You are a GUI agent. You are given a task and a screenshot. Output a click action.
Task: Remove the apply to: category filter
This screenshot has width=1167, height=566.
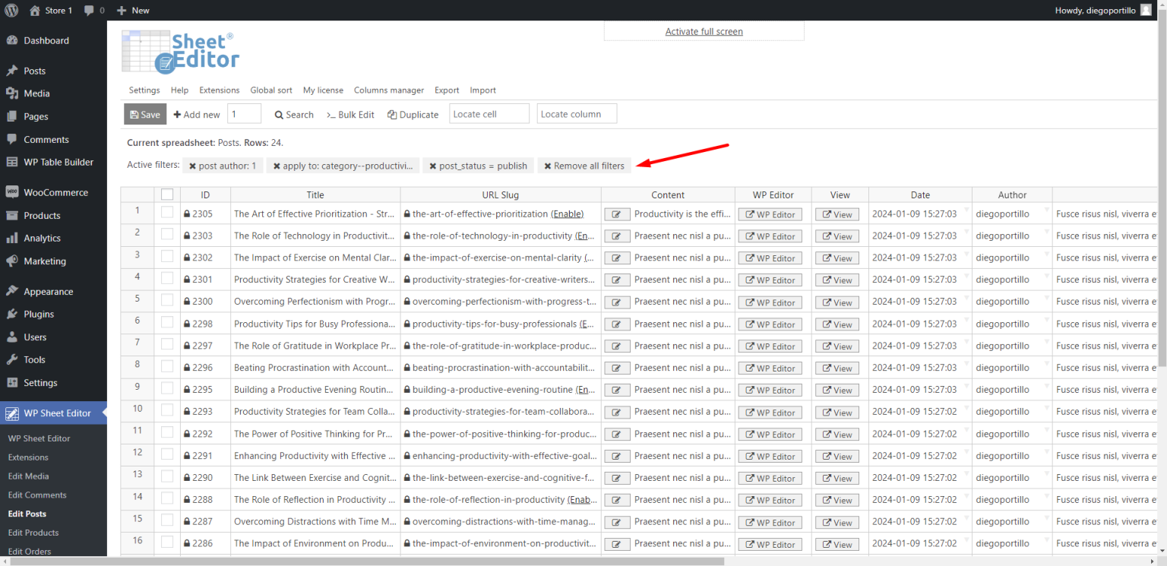click(x=277, y=166)
